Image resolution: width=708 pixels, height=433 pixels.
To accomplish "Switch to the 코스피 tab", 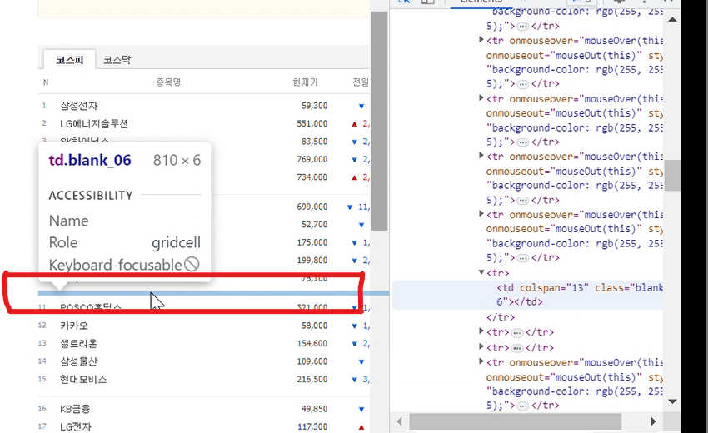I will coord(69,60).
